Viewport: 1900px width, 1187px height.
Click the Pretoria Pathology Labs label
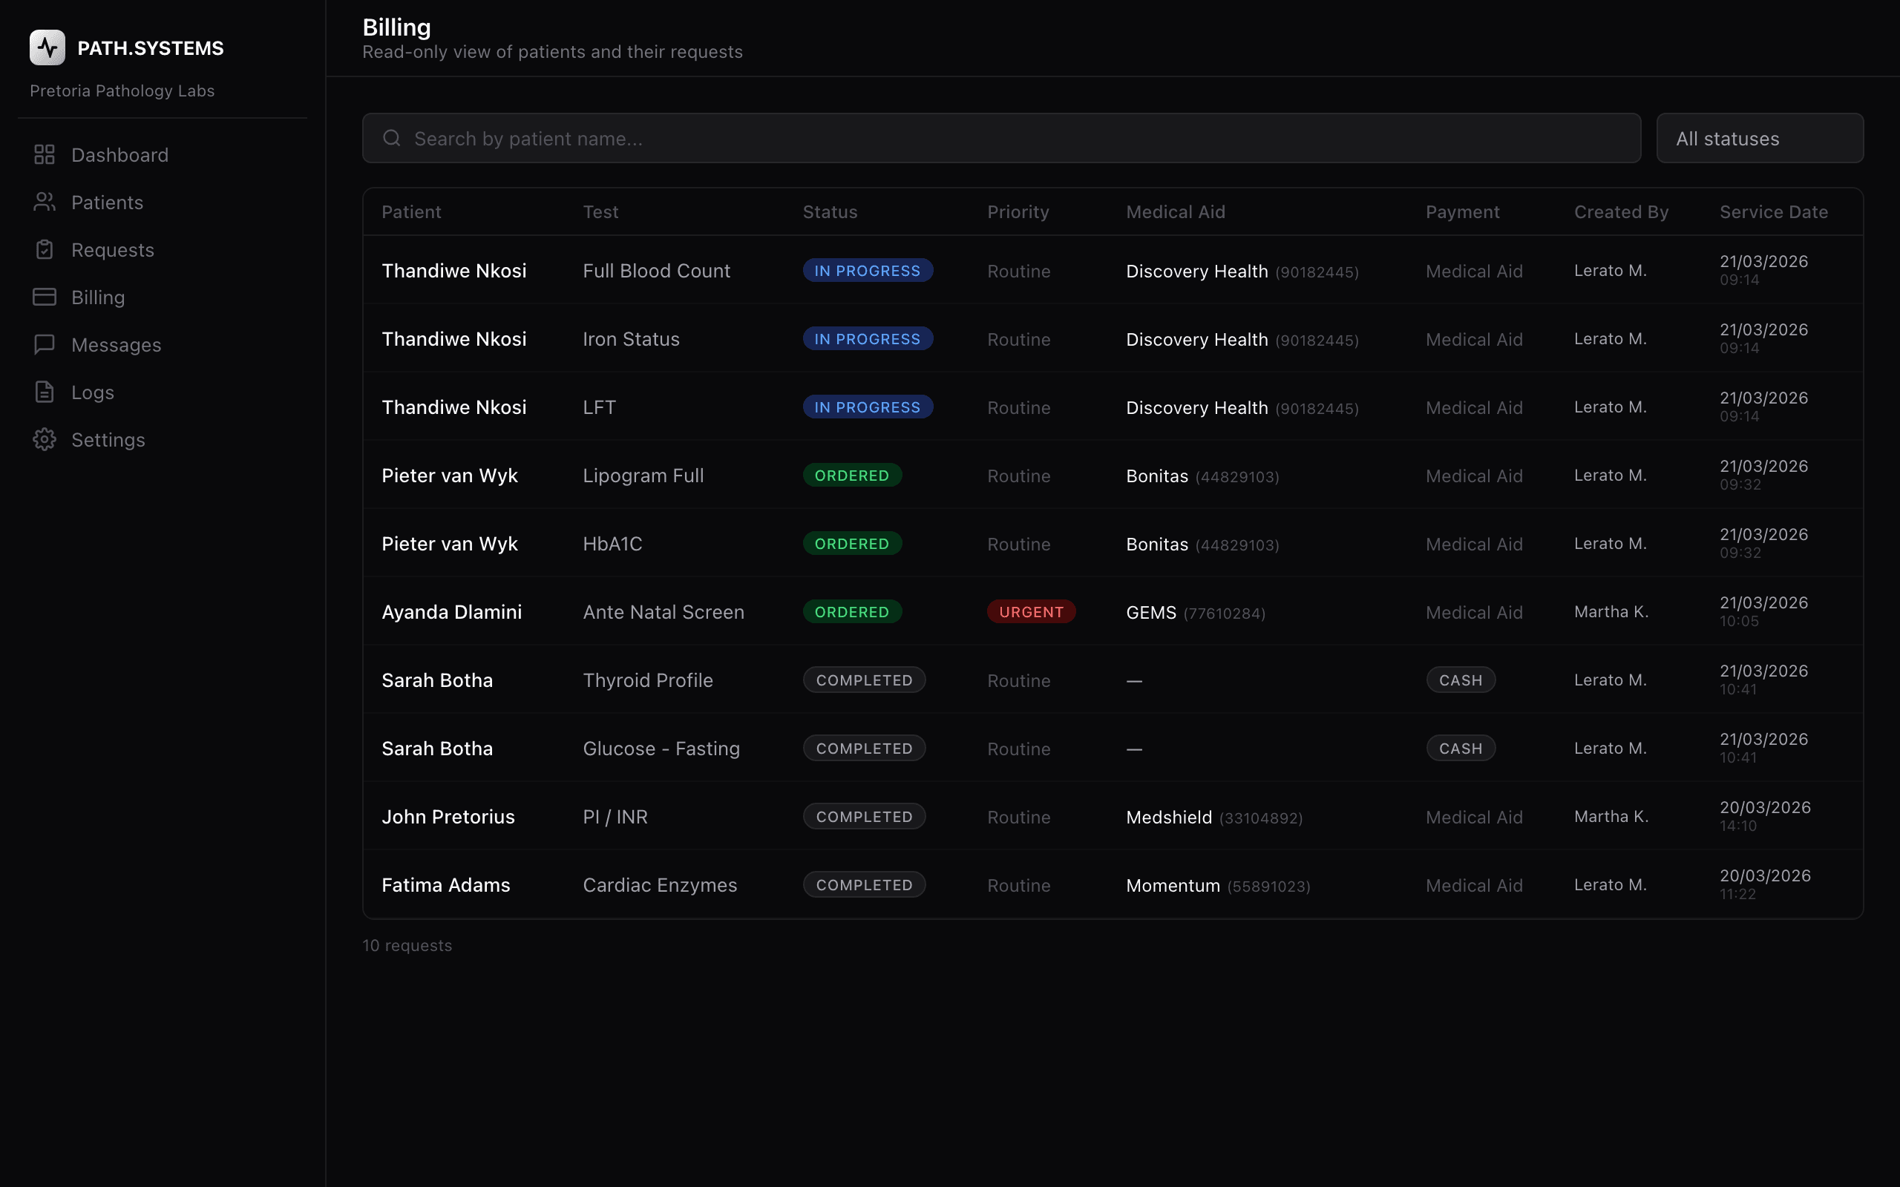[122, 91]
